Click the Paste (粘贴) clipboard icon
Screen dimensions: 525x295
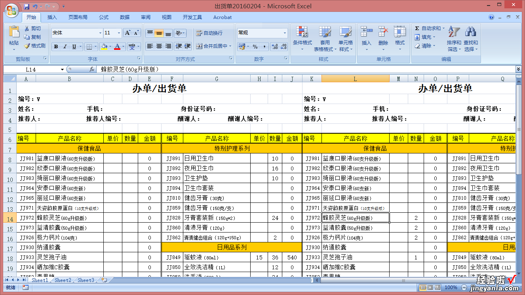pyautogui.click(x=14, y=32)
